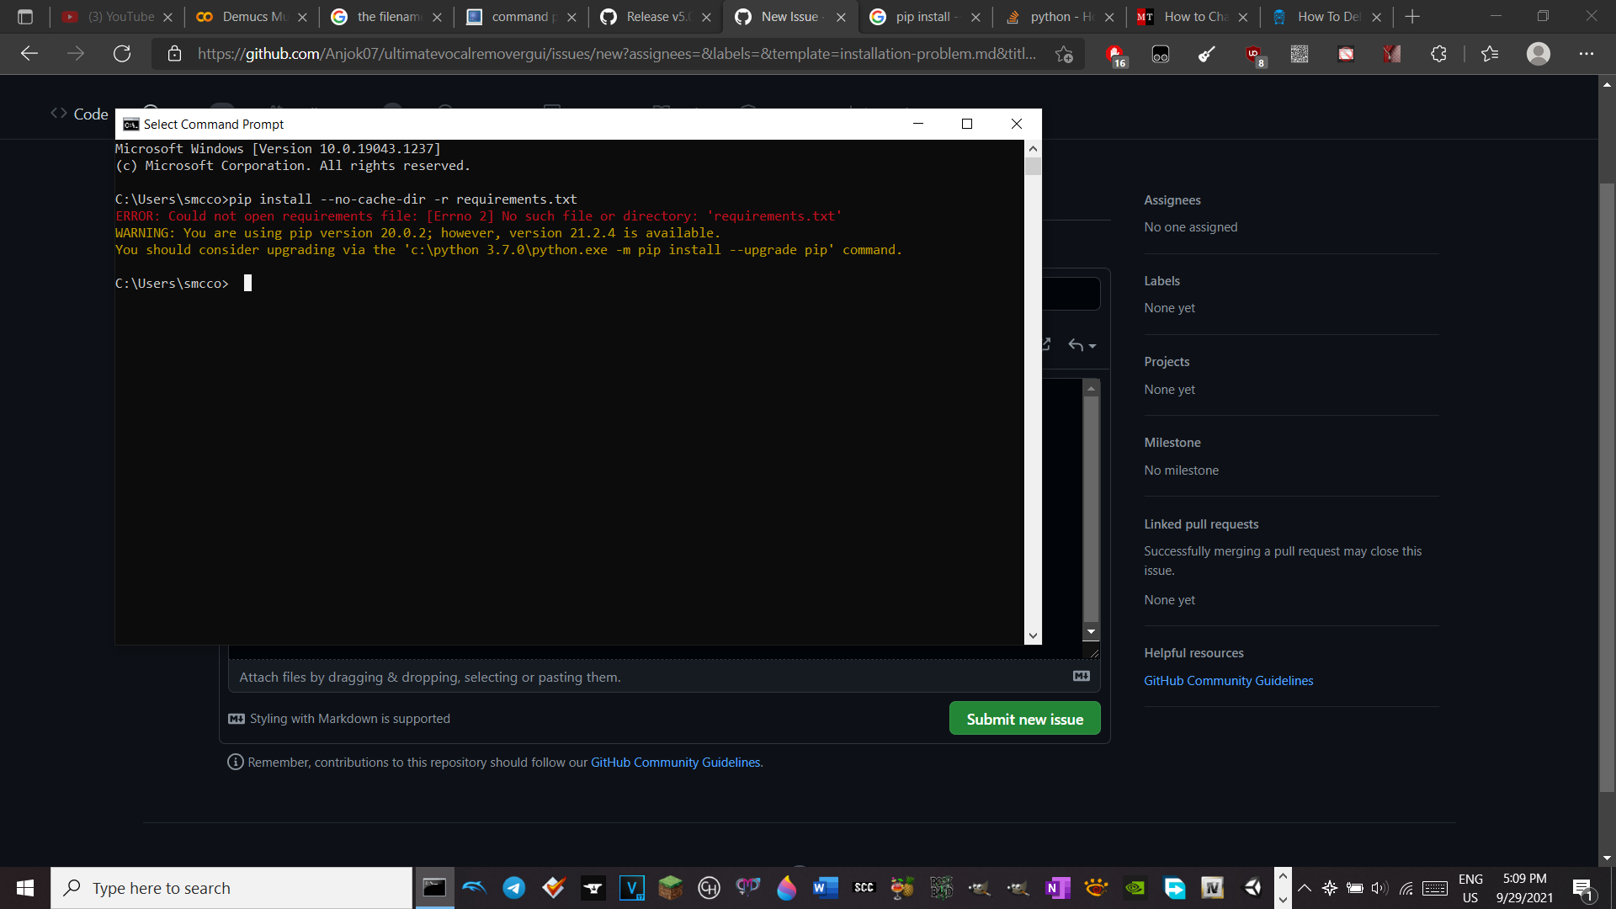Open GIMP from the taskbar
The height and width of the screenshot is (909, 1616).
click(x=979, y=887)
